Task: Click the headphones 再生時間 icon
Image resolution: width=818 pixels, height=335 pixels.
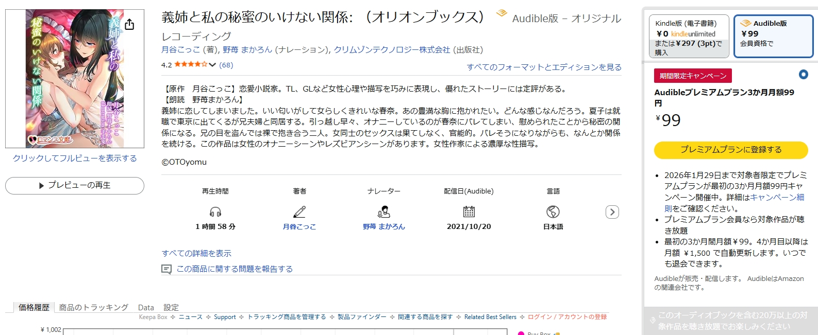Action: coord(215,212)
